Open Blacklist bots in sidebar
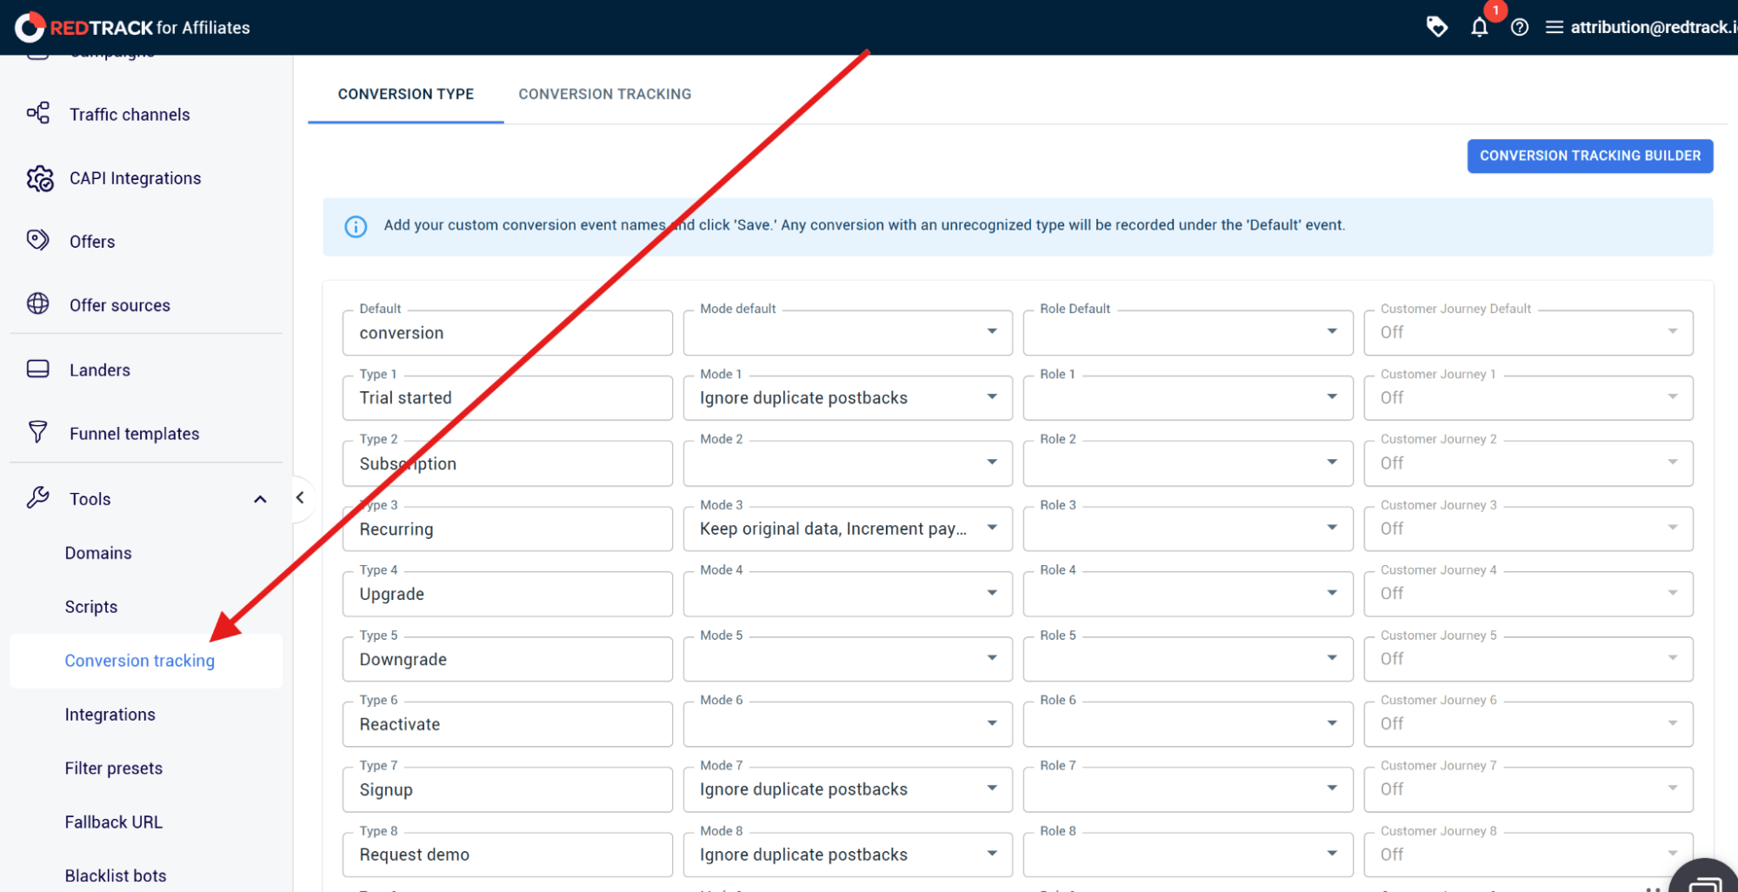 pyautogui.click(x=116, y=875)
